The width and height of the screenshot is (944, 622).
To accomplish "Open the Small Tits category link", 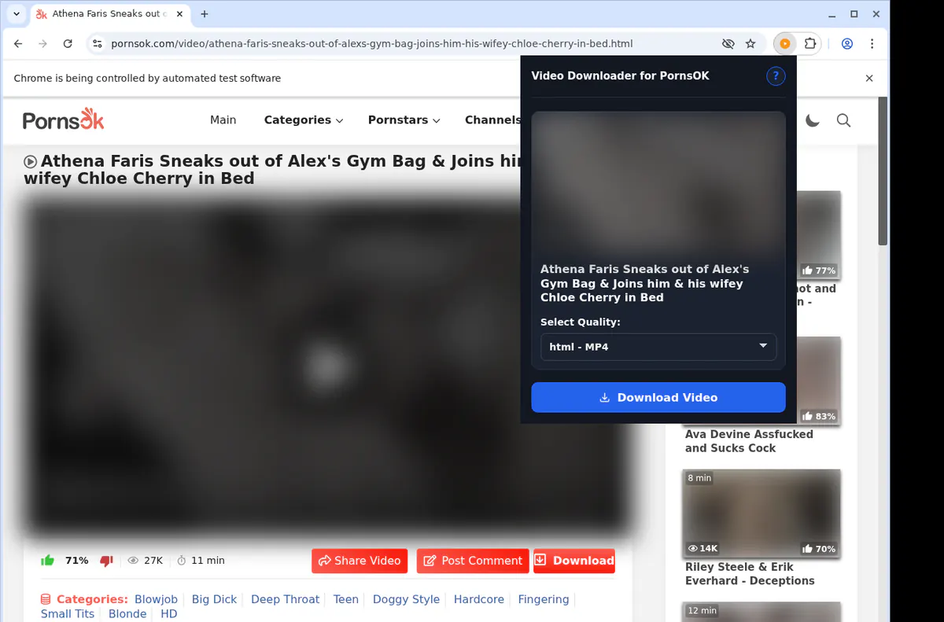I will pos(68,614).
